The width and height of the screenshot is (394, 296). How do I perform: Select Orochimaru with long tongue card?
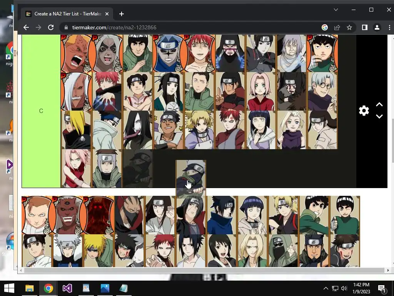[138, 130]
